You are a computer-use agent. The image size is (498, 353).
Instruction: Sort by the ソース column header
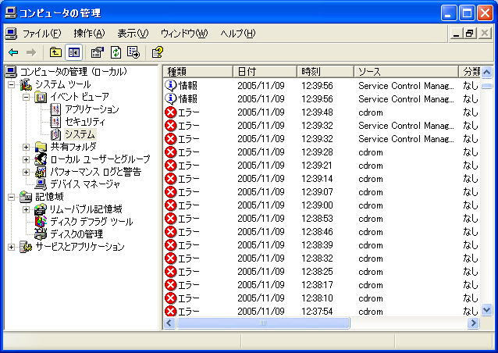pos(406,72)
